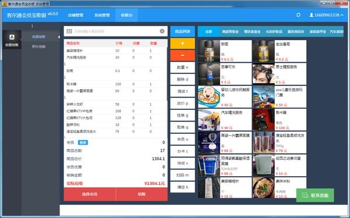Click the 删除 d button
350x218 pixels.
[183, 80]
